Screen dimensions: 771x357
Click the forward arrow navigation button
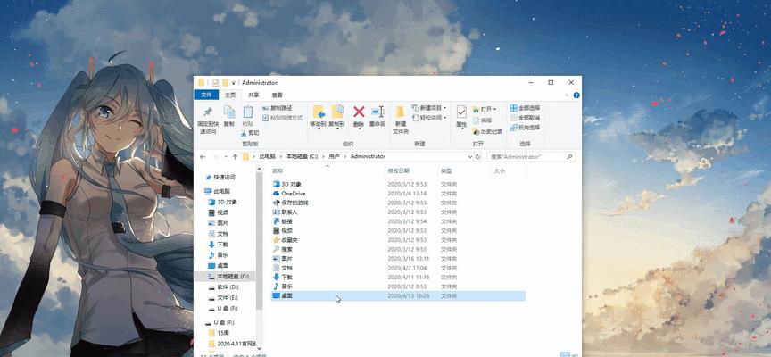coord(215,156)
